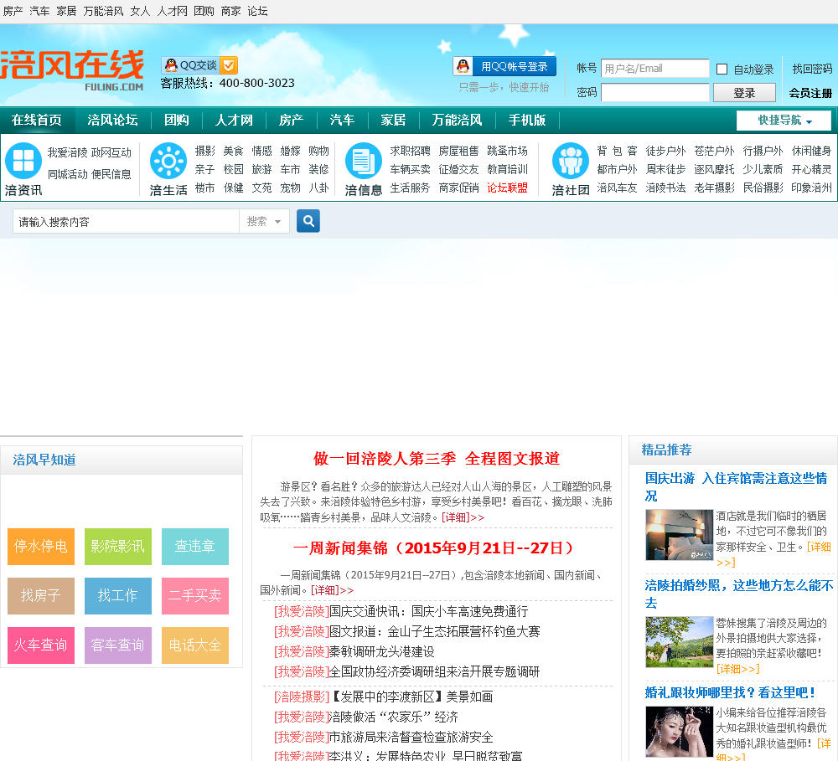Click the teal 查违章 tile
Viewport: 838px width, 761px height.
tap(194, 547)
